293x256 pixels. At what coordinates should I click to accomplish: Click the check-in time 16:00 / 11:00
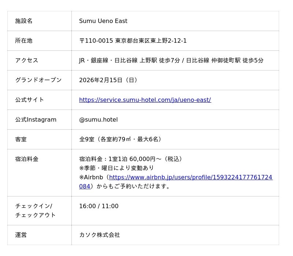99,206
